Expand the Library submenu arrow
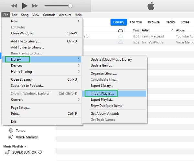The width and height of the screenshot is (194, 161). pos(79,60)
